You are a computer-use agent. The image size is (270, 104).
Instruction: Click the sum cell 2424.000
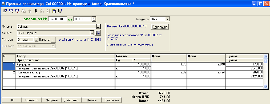pos(244,76)
